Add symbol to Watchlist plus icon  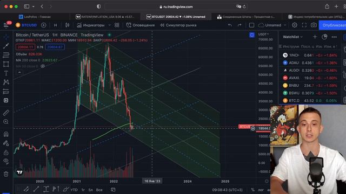click(x=315, y=37)
